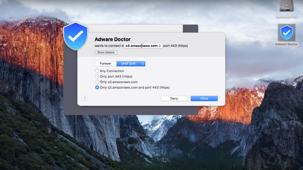Open the help question mark button
Image resolution: width=303 pixels, height=170 pixels.
(85, 98)
